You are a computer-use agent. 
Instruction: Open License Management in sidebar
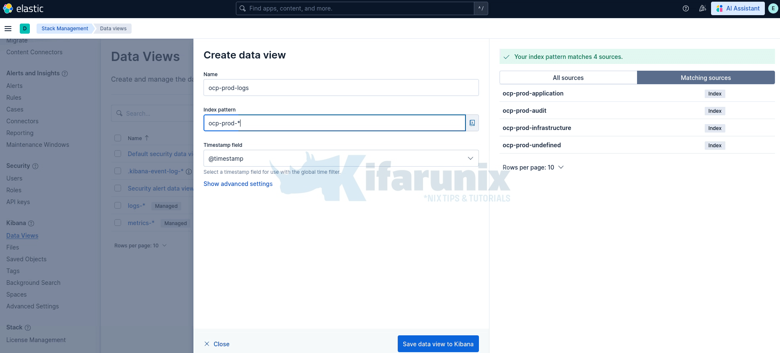pos(36,340)
